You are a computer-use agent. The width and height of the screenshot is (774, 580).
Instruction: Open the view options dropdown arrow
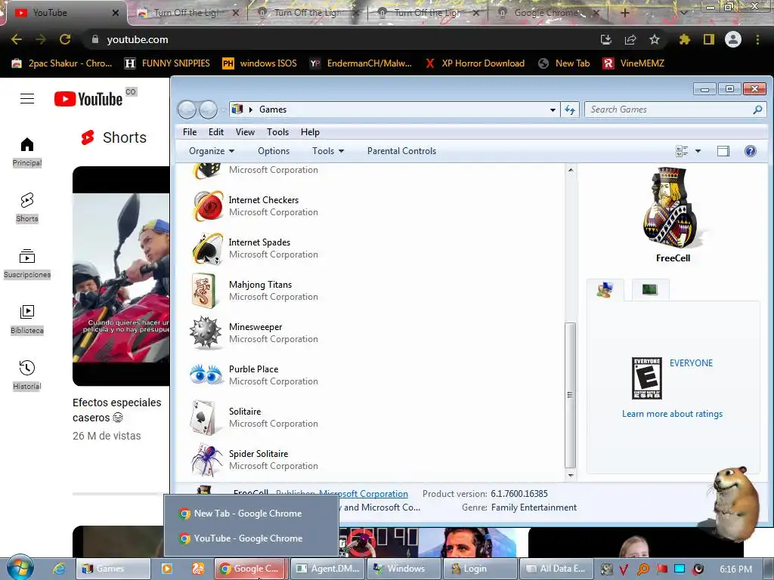[698, 151]
